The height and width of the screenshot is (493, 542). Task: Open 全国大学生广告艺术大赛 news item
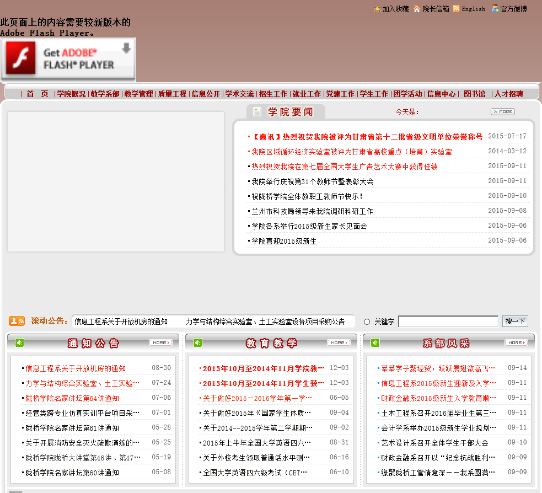pos(345,167)
